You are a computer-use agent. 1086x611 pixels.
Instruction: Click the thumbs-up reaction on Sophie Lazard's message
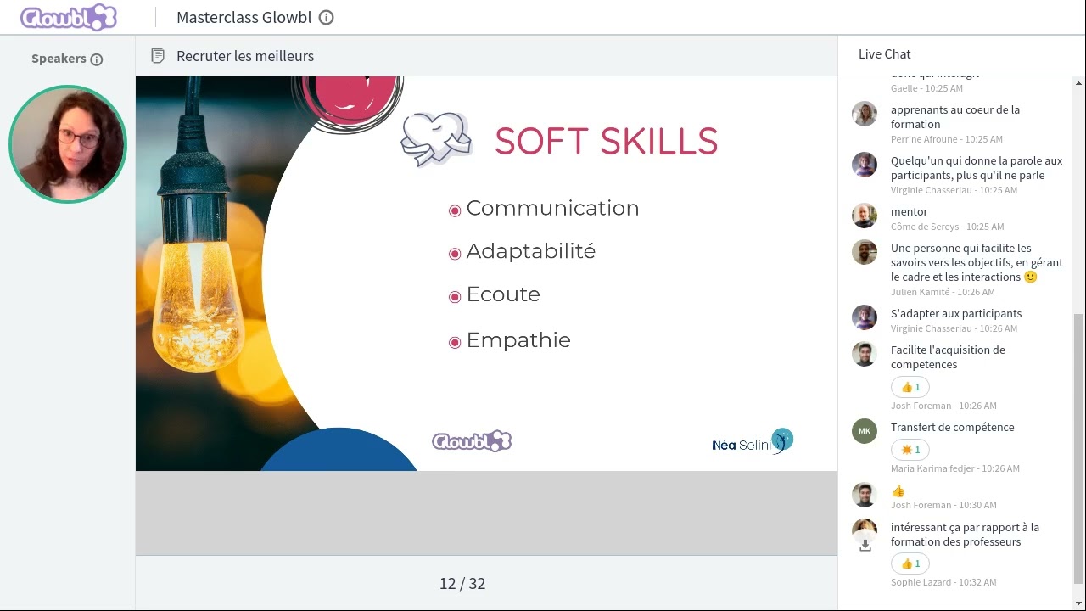910,563
